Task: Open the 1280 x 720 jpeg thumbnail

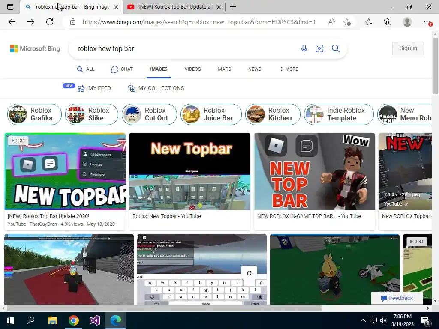Action: pos(405,171)
